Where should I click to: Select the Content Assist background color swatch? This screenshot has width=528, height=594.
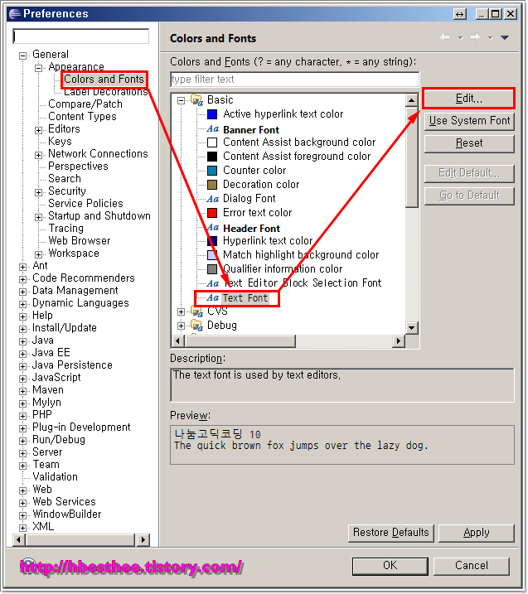tap(212, 142)
